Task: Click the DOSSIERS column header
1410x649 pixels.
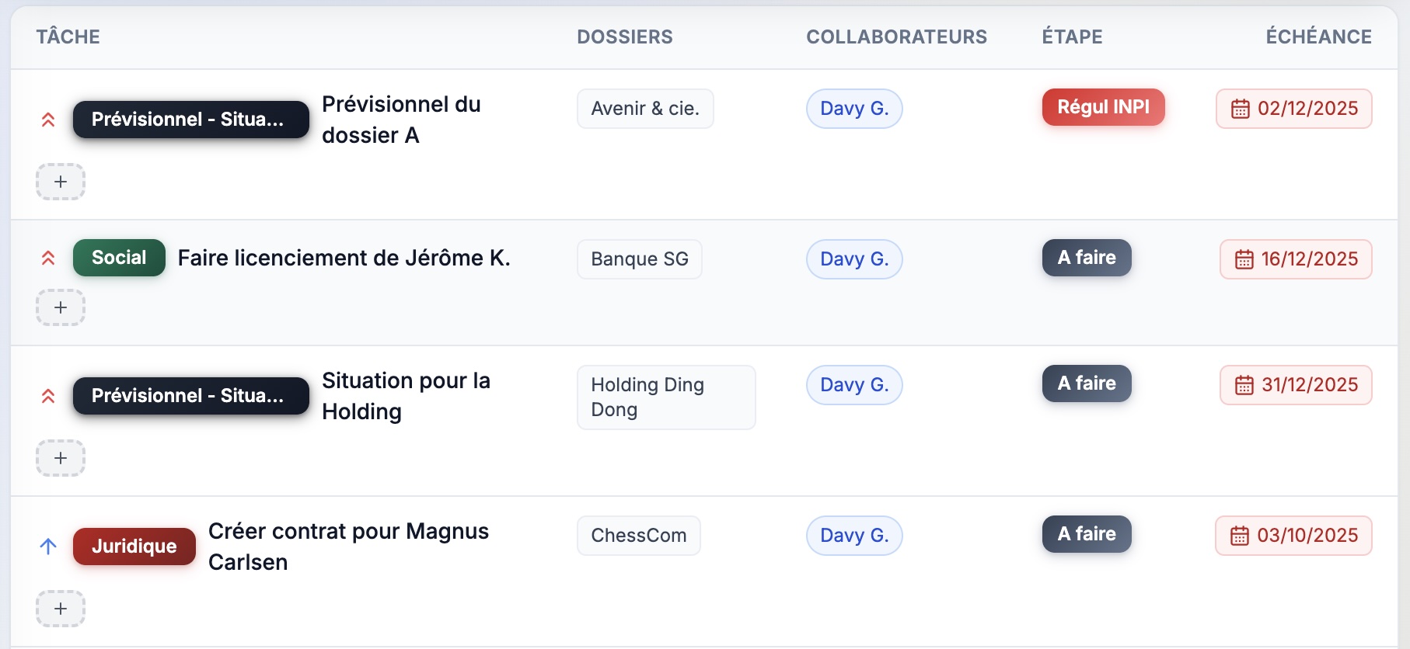Action: point(625,36)
